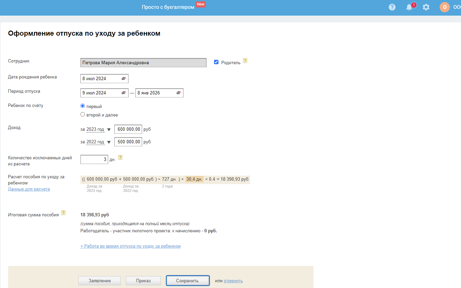Select 'второй и далее' radio option
The width and height of the screenshot is (461, 288).
82,114
